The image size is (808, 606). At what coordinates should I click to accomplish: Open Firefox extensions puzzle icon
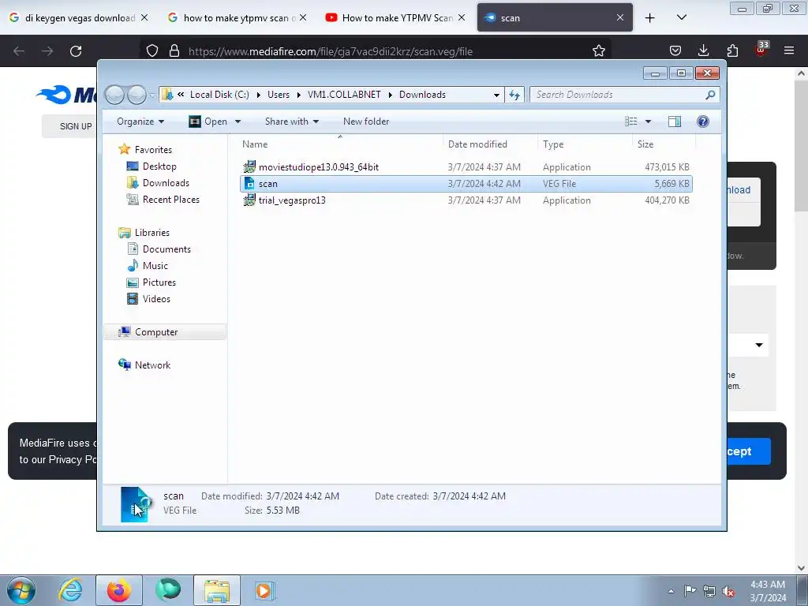point(732,50)
